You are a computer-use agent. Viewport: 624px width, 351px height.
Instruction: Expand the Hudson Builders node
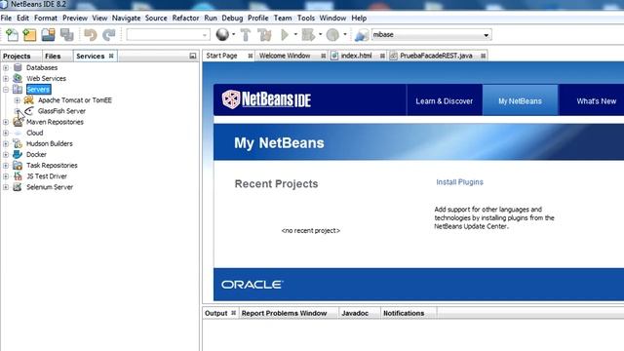(x=6, y=143)
